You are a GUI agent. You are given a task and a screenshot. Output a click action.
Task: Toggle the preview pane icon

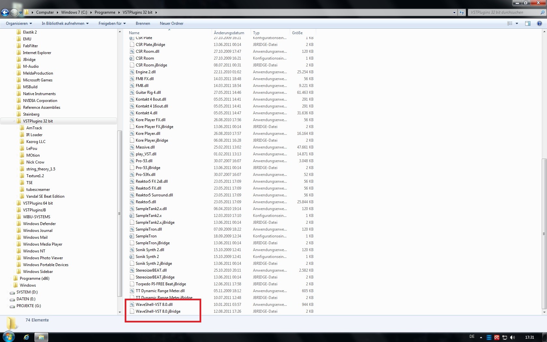click(528, 23)
